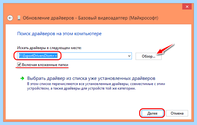This screenshot has width=197, height=125.
Task: Close the driver update dialog
Action: point(187,7)
